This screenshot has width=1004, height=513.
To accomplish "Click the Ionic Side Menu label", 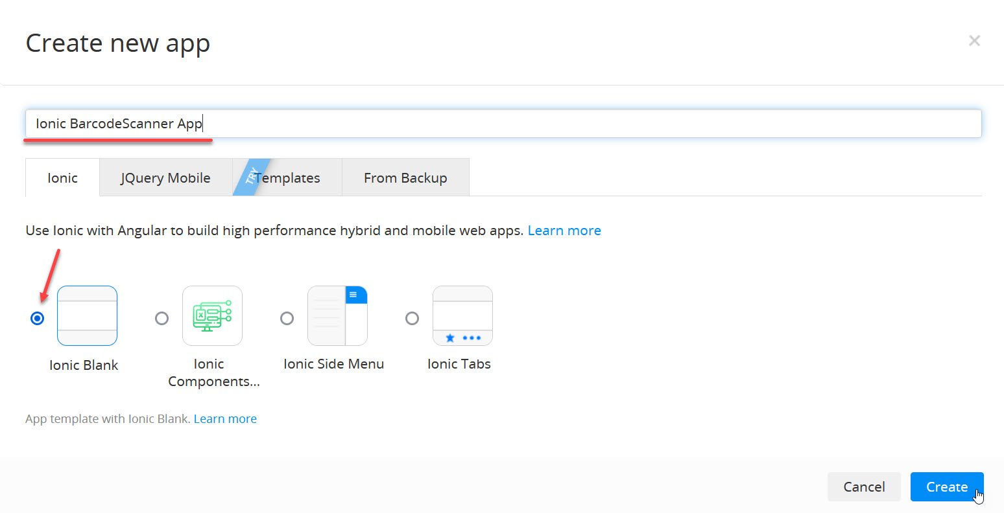I will (x=334, y=364).
